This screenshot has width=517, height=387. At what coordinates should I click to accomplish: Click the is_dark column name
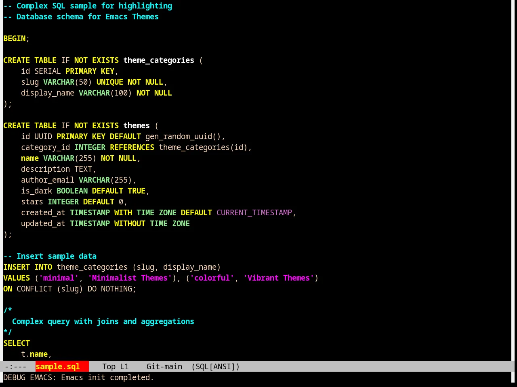pyautogui.click(x=36, y=191)
